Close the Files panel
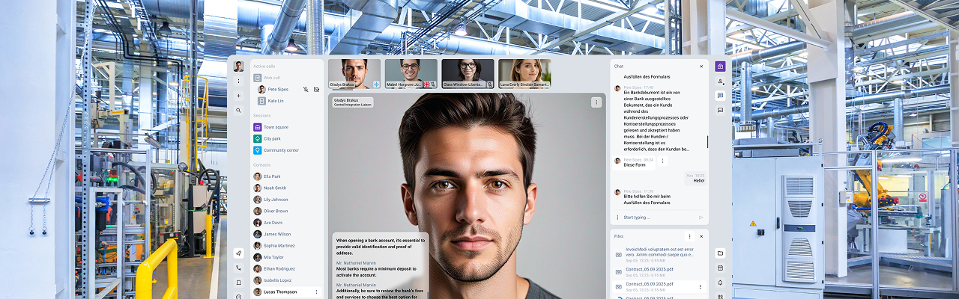 [701, 236]
